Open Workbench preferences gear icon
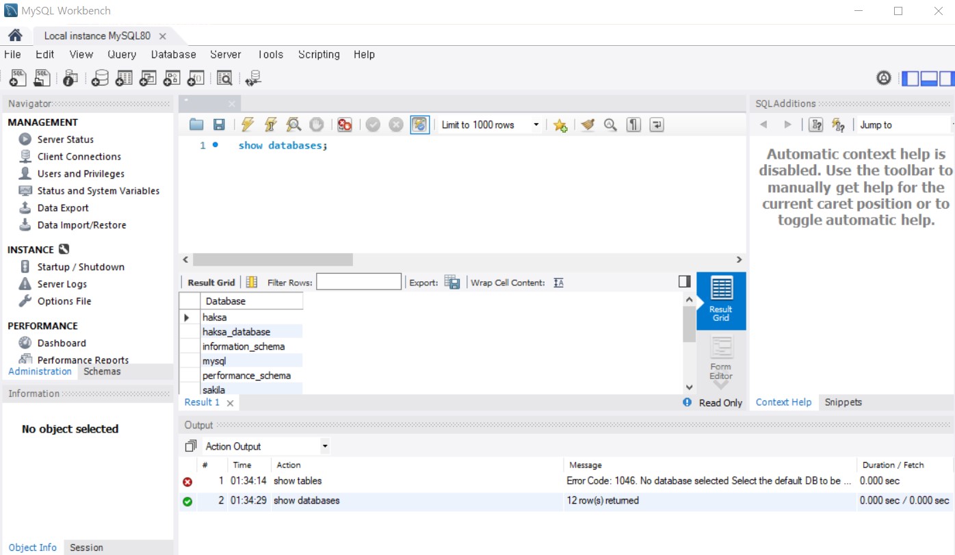The width and height of the screenshot is (955, 555). [x=884, y=79]
